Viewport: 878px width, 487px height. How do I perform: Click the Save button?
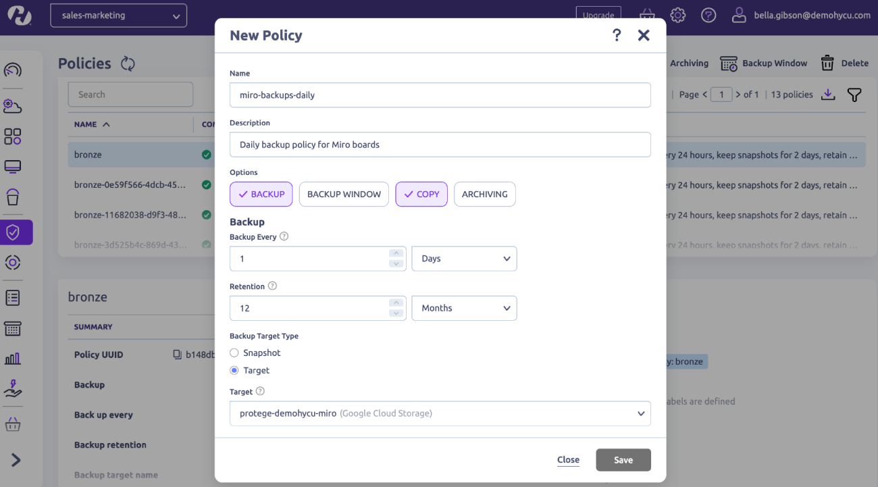click(x=623, y=460)
